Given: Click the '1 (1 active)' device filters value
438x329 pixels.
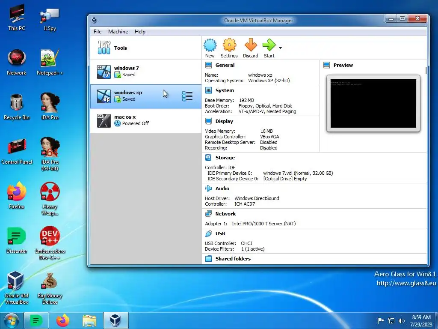Looking at the screenshot, I should pyautogui.click(x=253, y=249).
